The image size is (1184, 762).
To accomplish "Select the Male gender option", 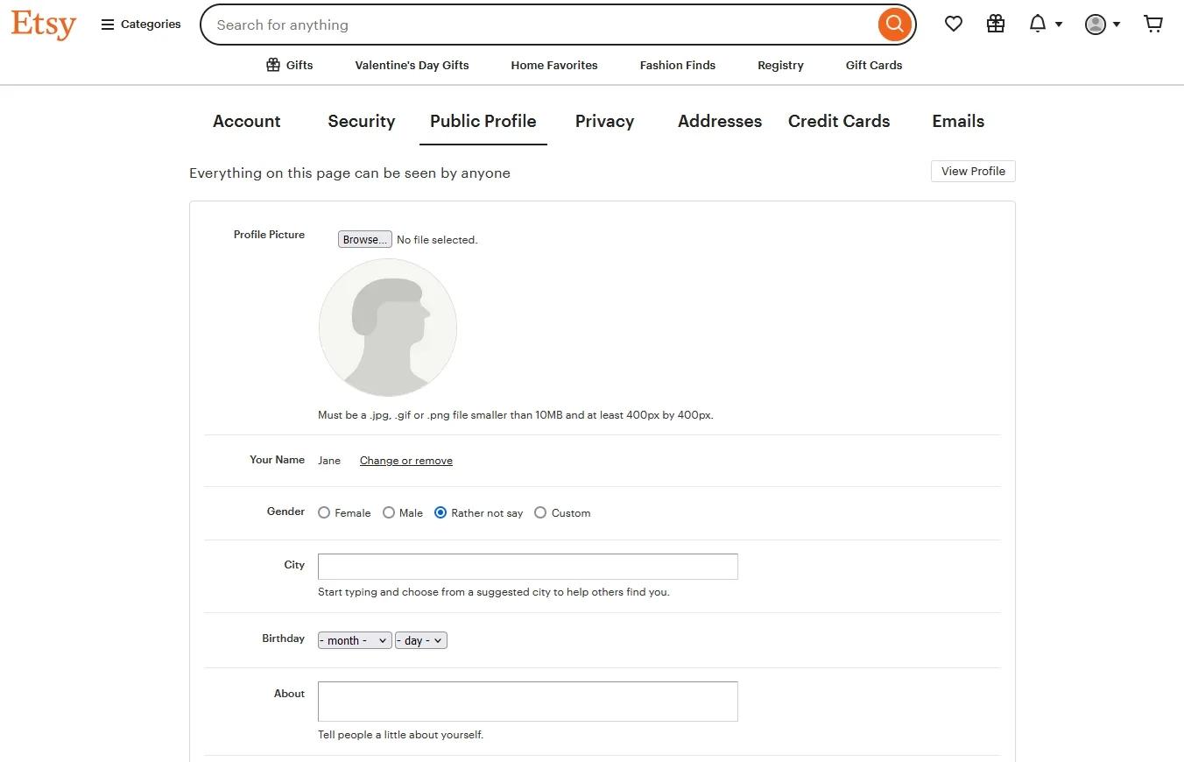I will tap(389, 513).
